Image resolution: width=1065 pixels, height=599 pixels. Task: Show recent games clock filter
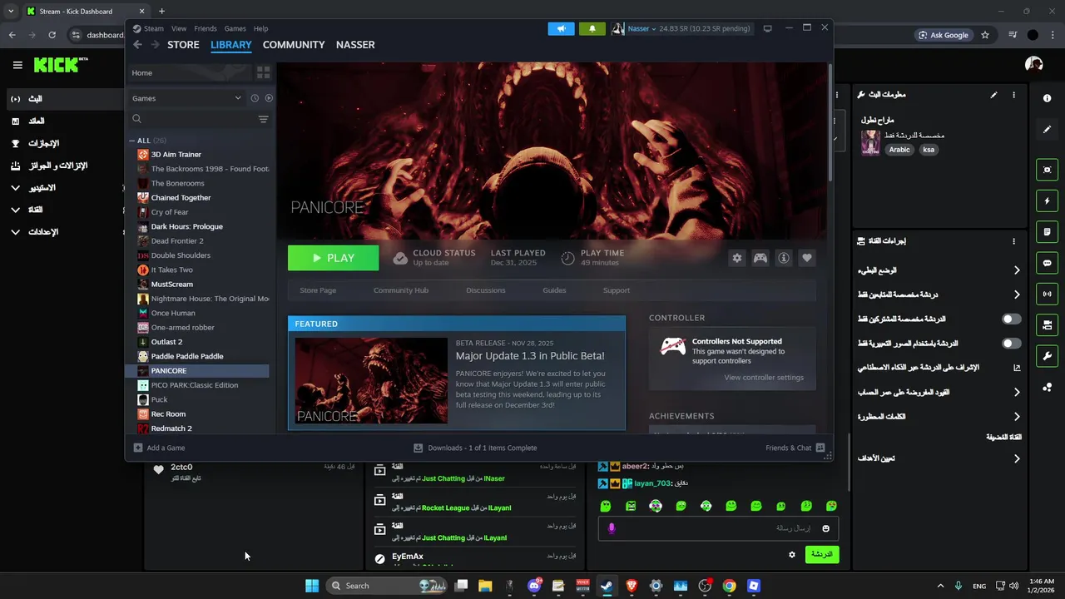tap(255, 98)
